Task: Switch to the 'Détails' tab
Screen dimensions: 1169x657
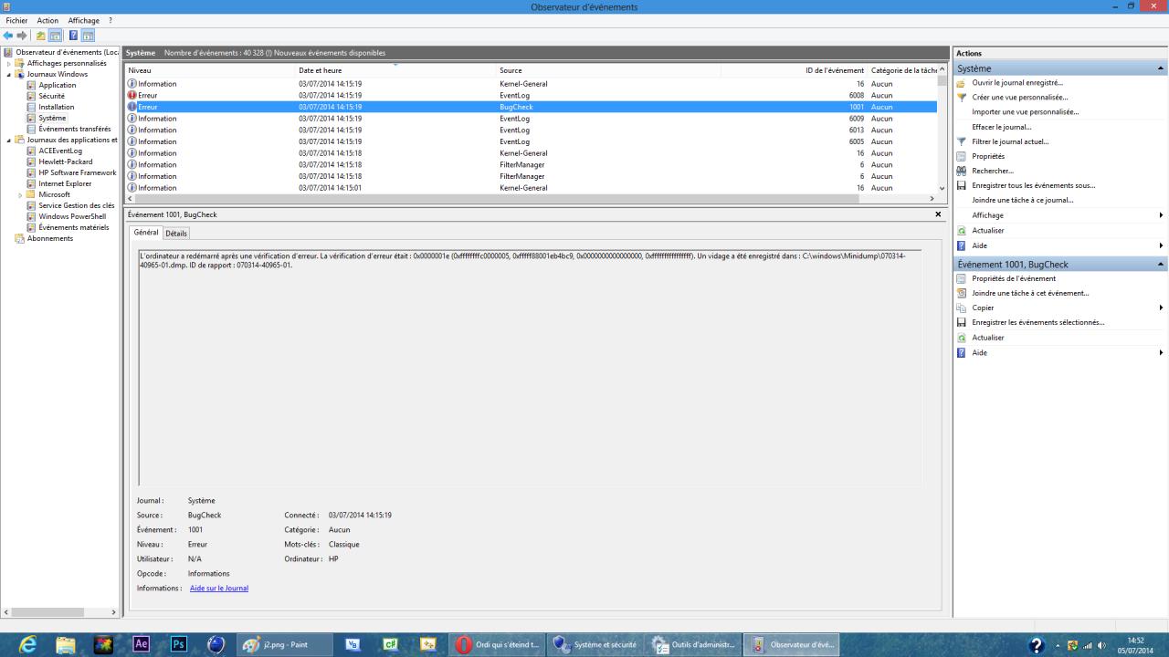Action: coord(176,234)
